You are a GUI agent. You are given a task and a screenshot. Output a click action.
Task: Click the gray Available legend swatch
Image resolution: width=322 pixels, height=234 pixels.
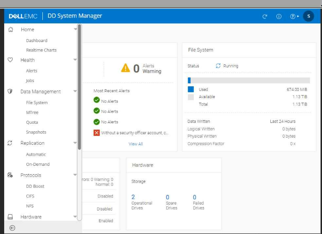(191, 97)
